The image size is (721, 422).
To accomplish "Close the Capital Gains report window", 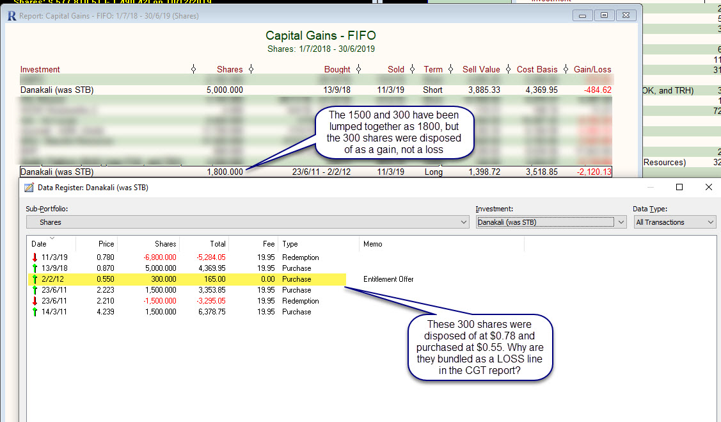I will pyautogui.click(x=626, y=15).
